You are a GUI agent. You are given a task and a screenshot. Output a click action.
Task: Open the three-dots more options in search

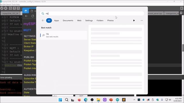pos(142,20)
